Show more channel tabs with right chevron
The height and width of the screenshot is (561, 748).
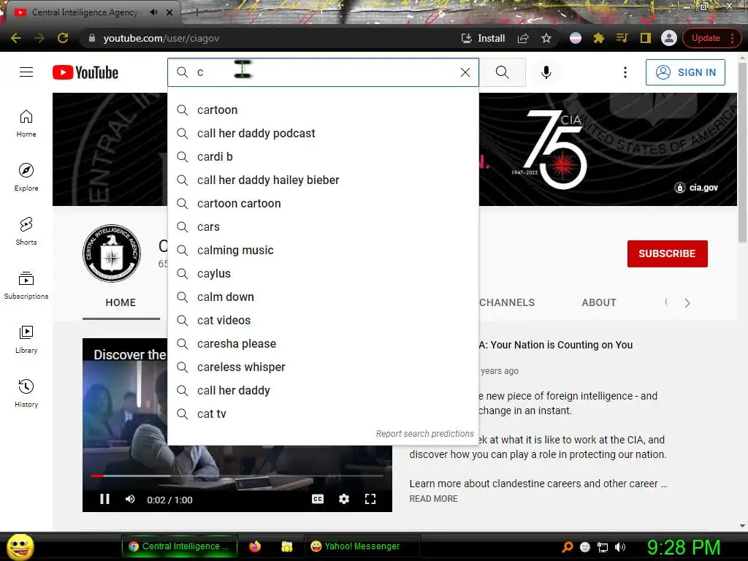(687, 303)
